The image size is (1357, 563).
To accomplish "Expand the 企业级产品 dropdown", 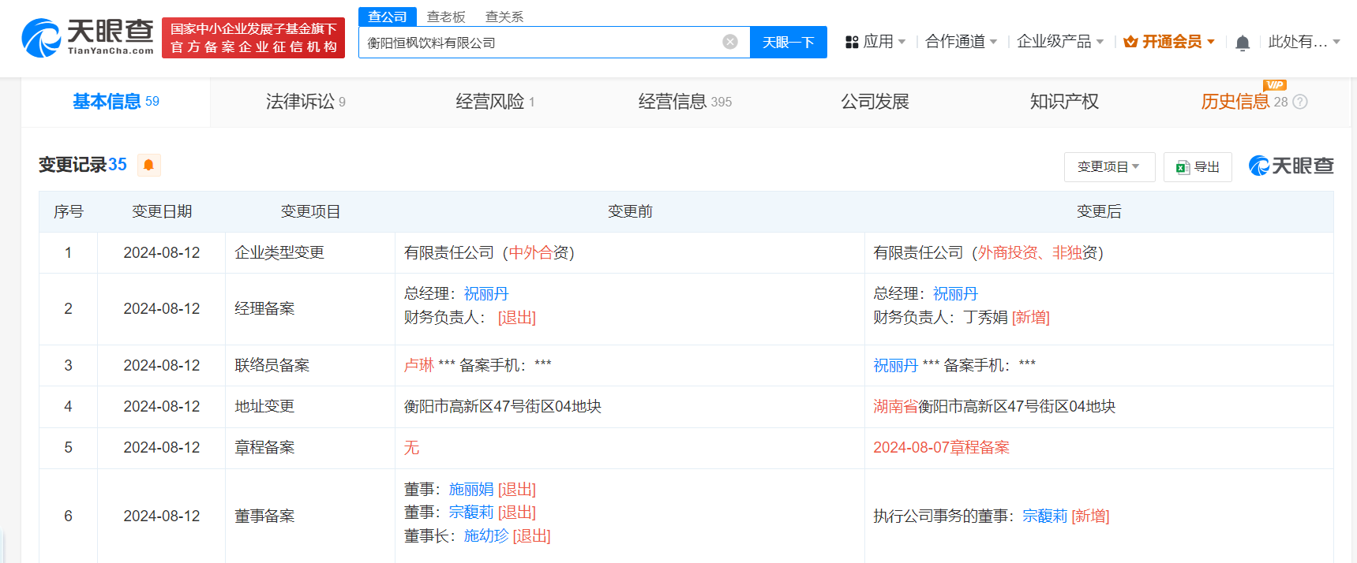I will 1059,42.
